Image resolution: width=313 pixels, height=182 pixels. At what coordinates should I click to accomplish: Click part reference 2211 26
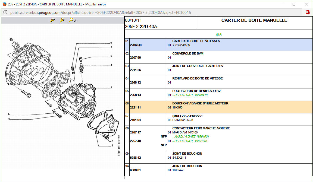coord(135,70)
